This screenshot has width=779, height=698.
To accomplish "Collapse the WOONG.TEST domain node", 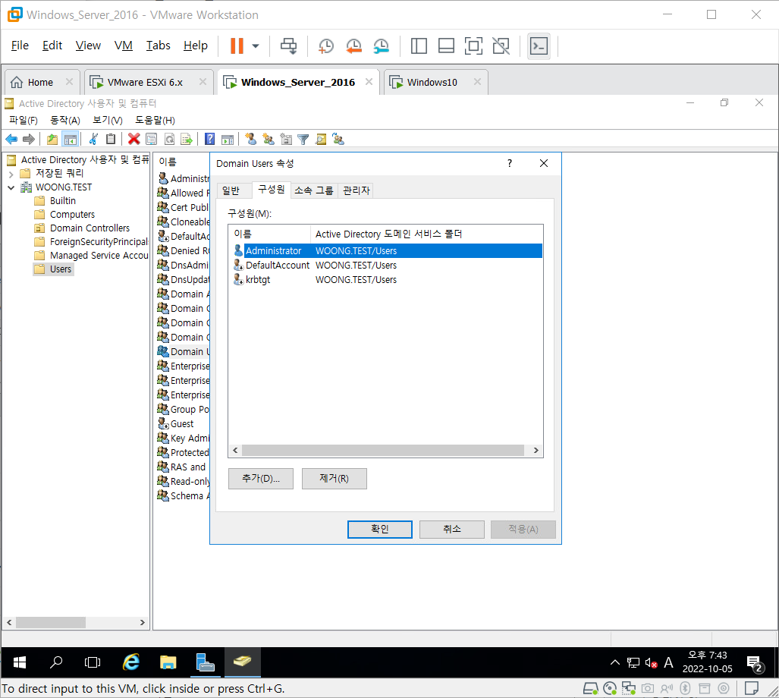I will click(x=11, y=188).
